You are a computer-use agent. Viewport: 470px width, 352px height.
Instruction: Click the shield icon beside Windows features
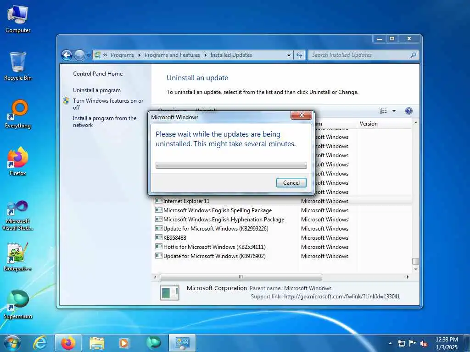pyautogui.click(x=66, y=101)
